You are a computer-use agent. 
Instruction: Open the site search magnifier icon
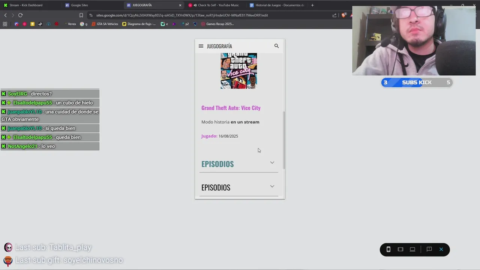click(276, 46)
